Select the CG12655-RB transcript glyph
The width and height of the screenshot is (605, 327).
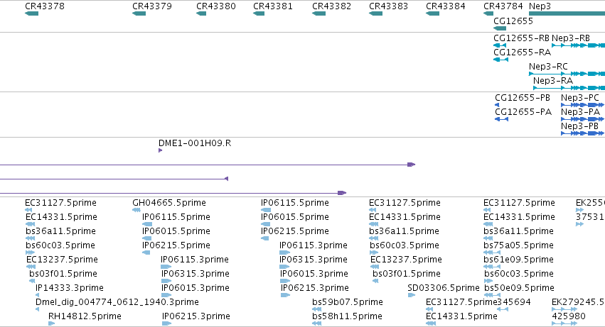[500, 45]
